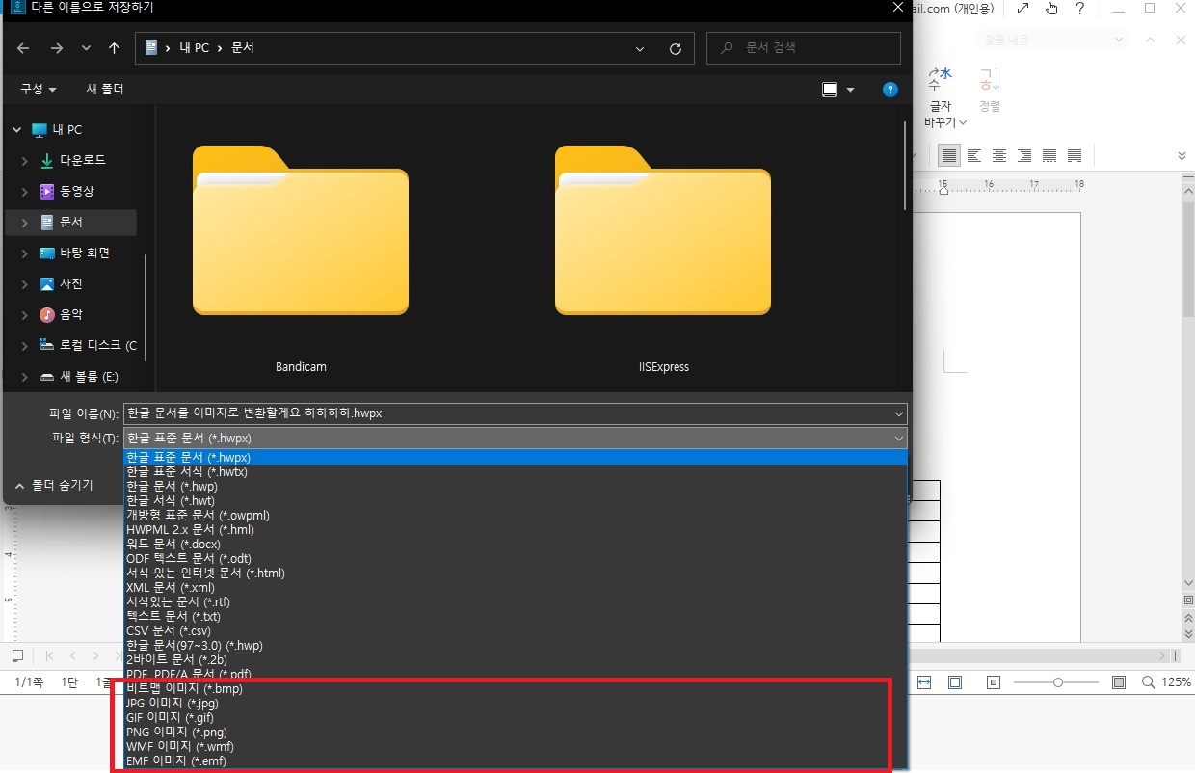Collapse the 내 PC tree node
Viewport: 1195px width, 773px height.
16,130
